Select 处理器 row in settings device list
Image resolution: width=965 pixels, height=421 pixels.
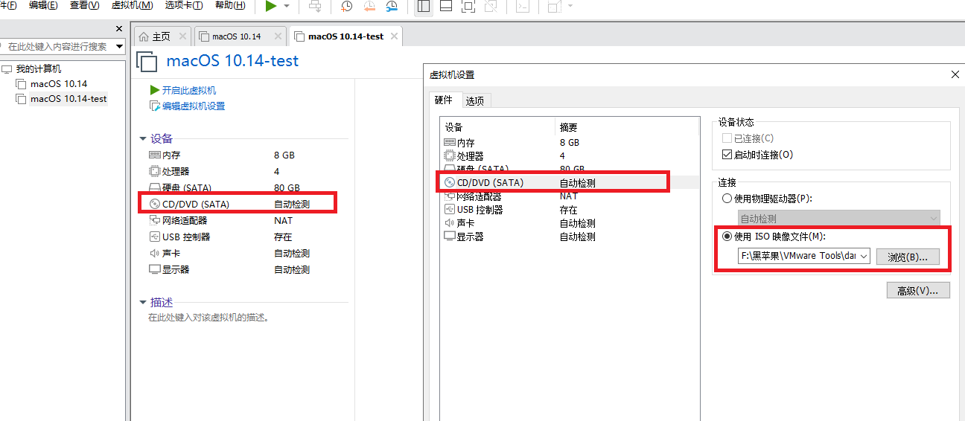click(570, 155)
